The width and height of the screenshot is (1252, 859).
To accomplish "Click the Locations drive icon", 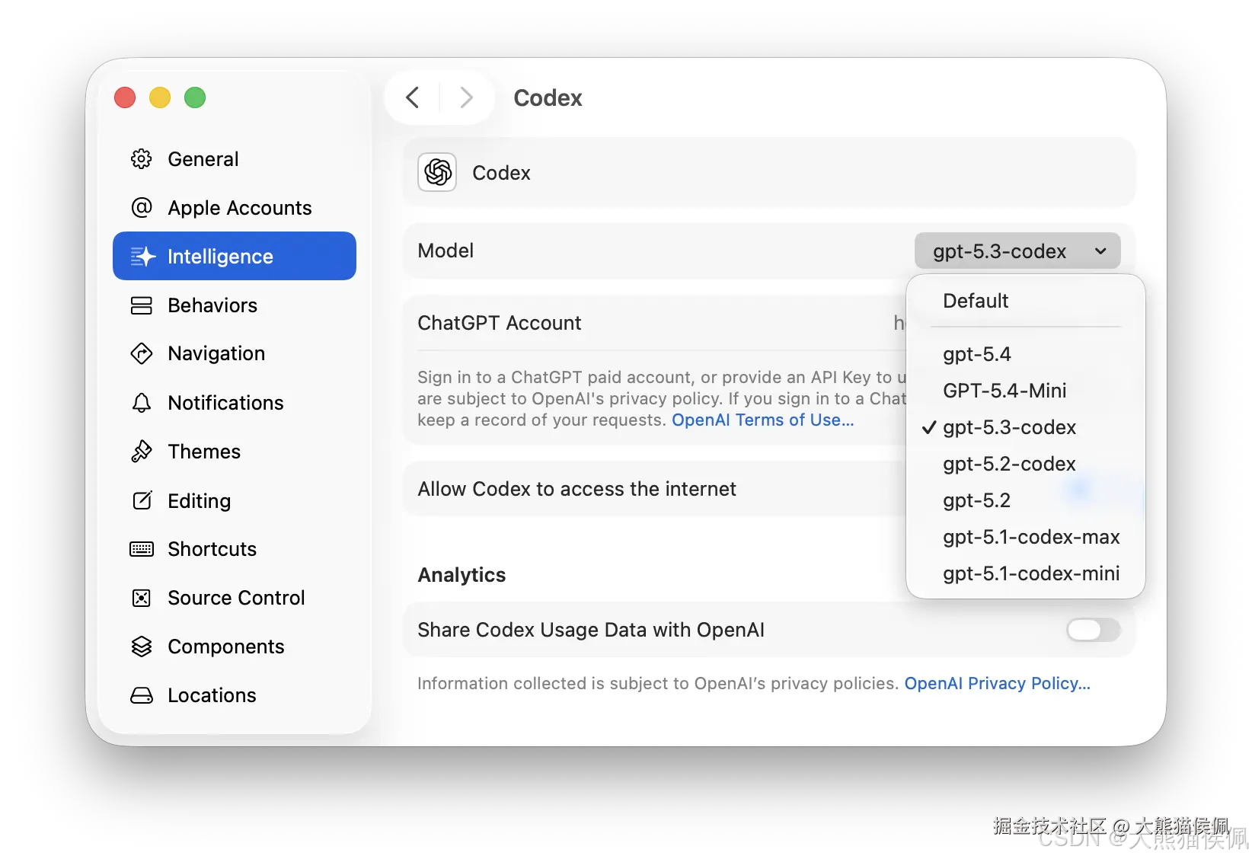I will click(x=142, y=695).
